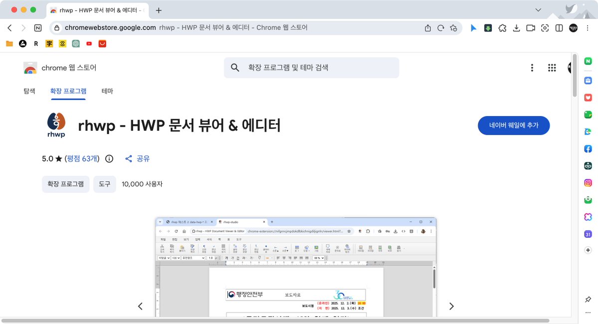This screenshot has width=598, height=324.
Task: Open Facebook from the right sidebar
Action: tap(588, 149)
